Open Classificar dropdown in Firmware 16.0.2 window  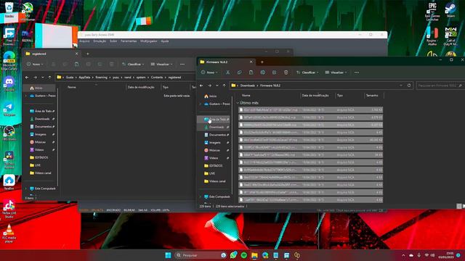pyautogui.click(x=307, y=72)
